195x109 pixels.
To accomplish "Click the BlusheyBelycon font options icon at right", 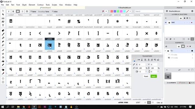I will 192,11.
